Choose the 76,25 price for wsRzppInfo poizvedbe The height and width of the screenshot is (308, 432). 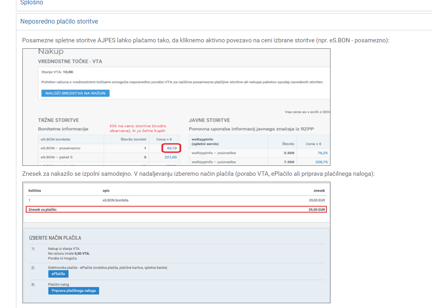coord(323,153)
